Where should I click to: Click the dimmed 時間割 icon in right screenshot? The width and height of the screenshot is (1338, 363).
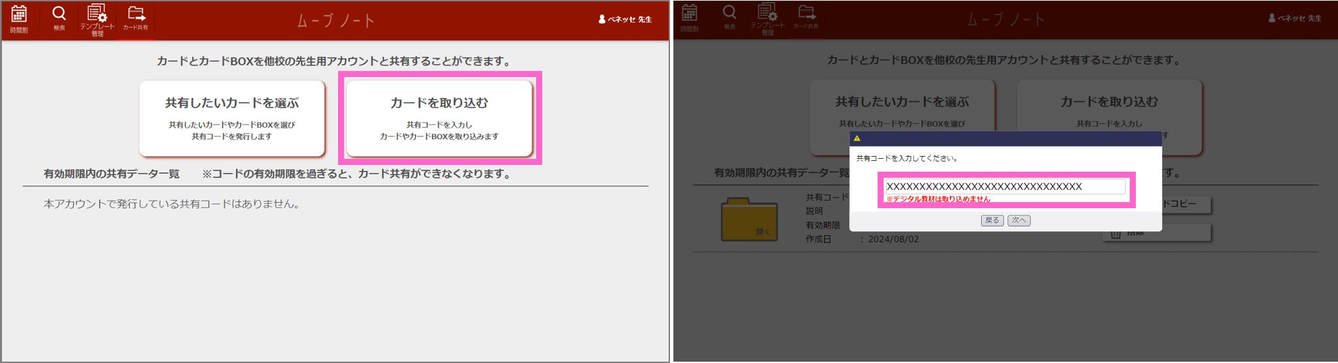point(690,18)
